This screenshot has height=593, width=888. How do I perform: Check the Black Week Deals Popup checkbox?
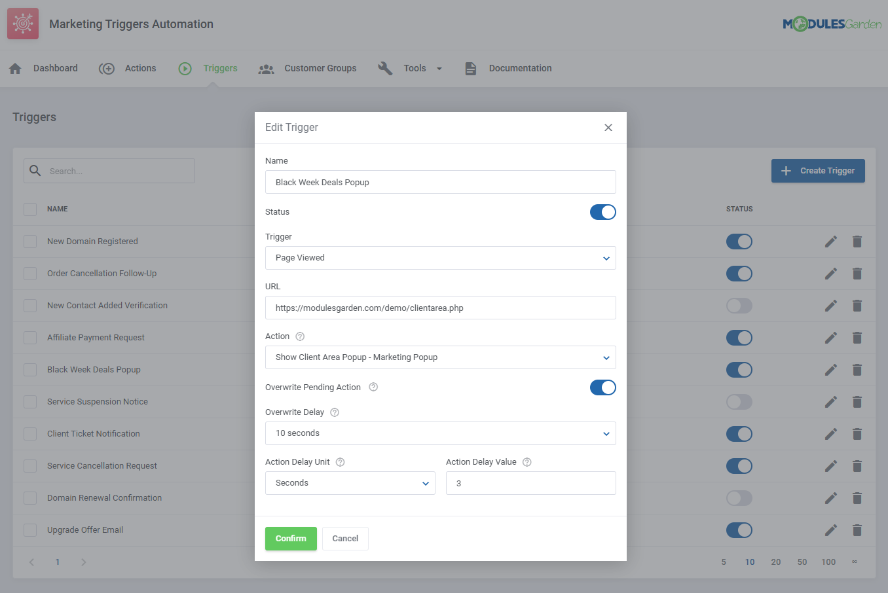pyautogui.click(x=29, y=369)
